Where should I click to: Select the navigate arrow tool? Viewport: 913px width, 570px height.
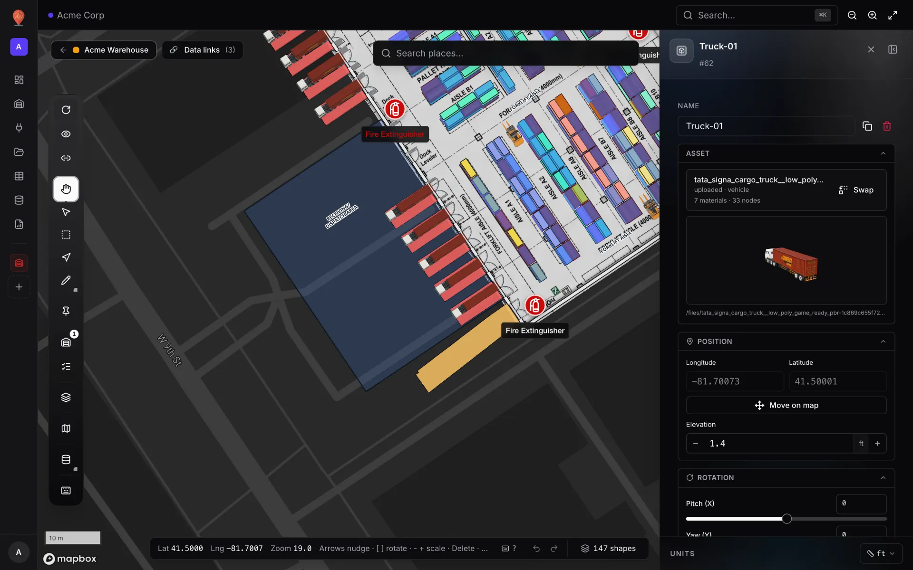(x=66, y=257)
